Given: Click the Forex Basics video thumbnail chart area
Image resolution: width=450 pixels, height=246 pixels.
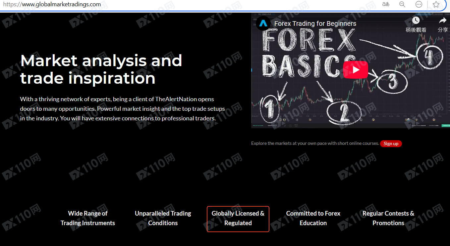Looking at the screenshot, I should click(x=298, y=99).
